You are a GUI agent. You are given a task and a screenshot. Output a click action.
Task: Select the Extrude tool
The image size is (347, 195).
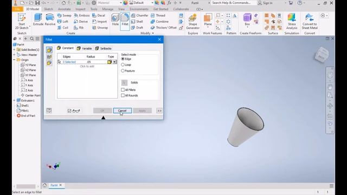click(x=38, y=19)
